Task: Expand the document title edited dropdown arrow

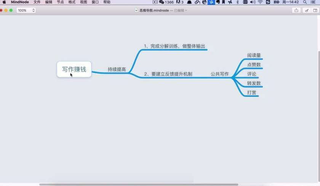Action: click(186, 10)
